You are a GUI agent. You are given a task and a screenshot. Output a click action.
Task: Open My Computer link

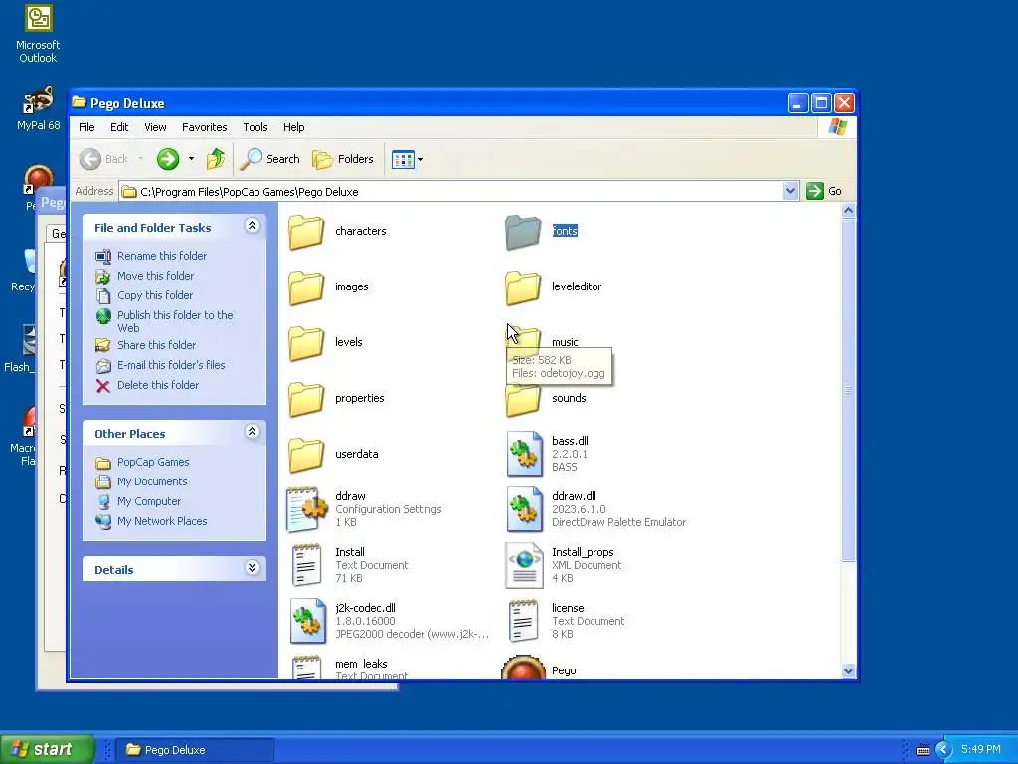click(x=149, y=501)
